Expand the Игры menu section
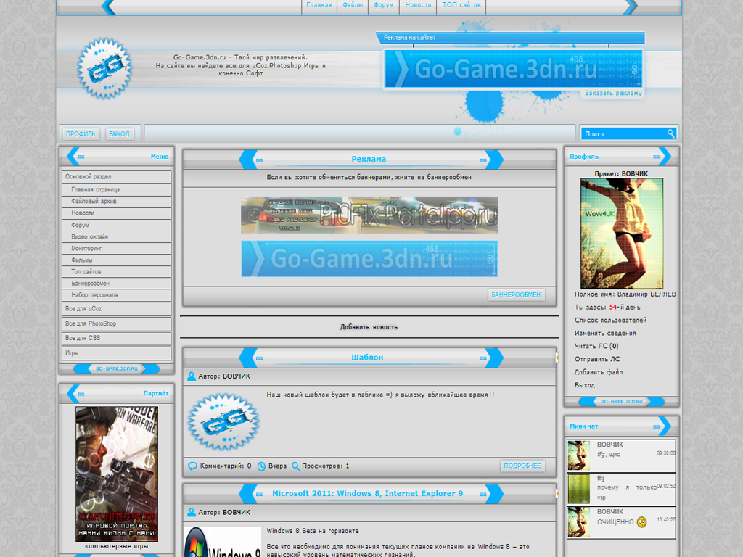Viewport: 743px width, 557px height. click(116, 353)
